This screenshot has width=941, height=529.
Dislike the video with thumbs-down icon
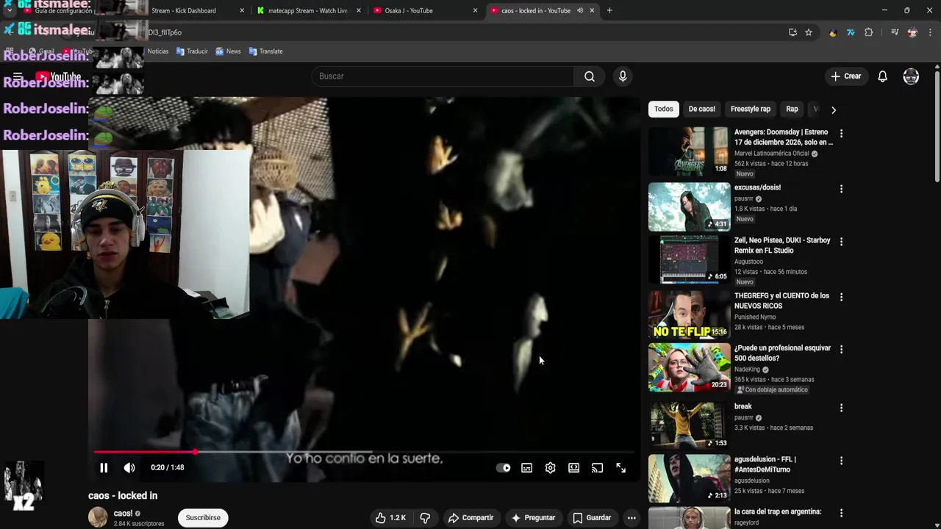tap(425, 518)
